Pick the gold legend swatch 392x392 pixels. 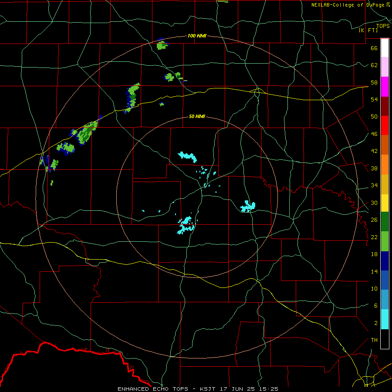385,185
